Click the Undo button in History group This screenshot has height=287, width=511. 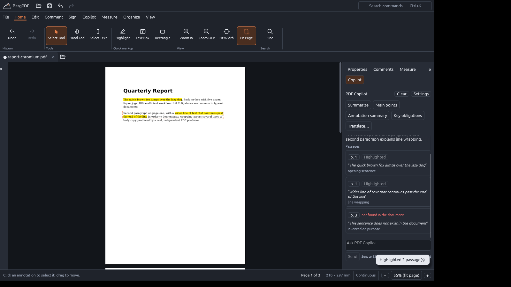point(12,35)
